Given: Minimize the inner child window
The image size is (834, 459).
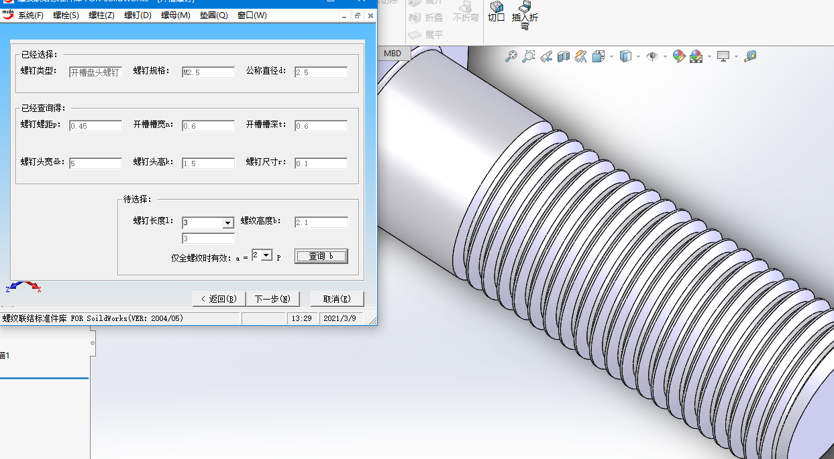Looking at the screenshot, I should [344, 15].
